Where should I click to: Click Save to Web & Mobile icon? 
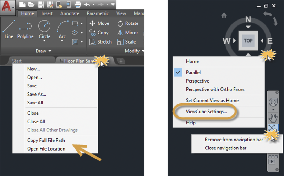tap(69, 5)
